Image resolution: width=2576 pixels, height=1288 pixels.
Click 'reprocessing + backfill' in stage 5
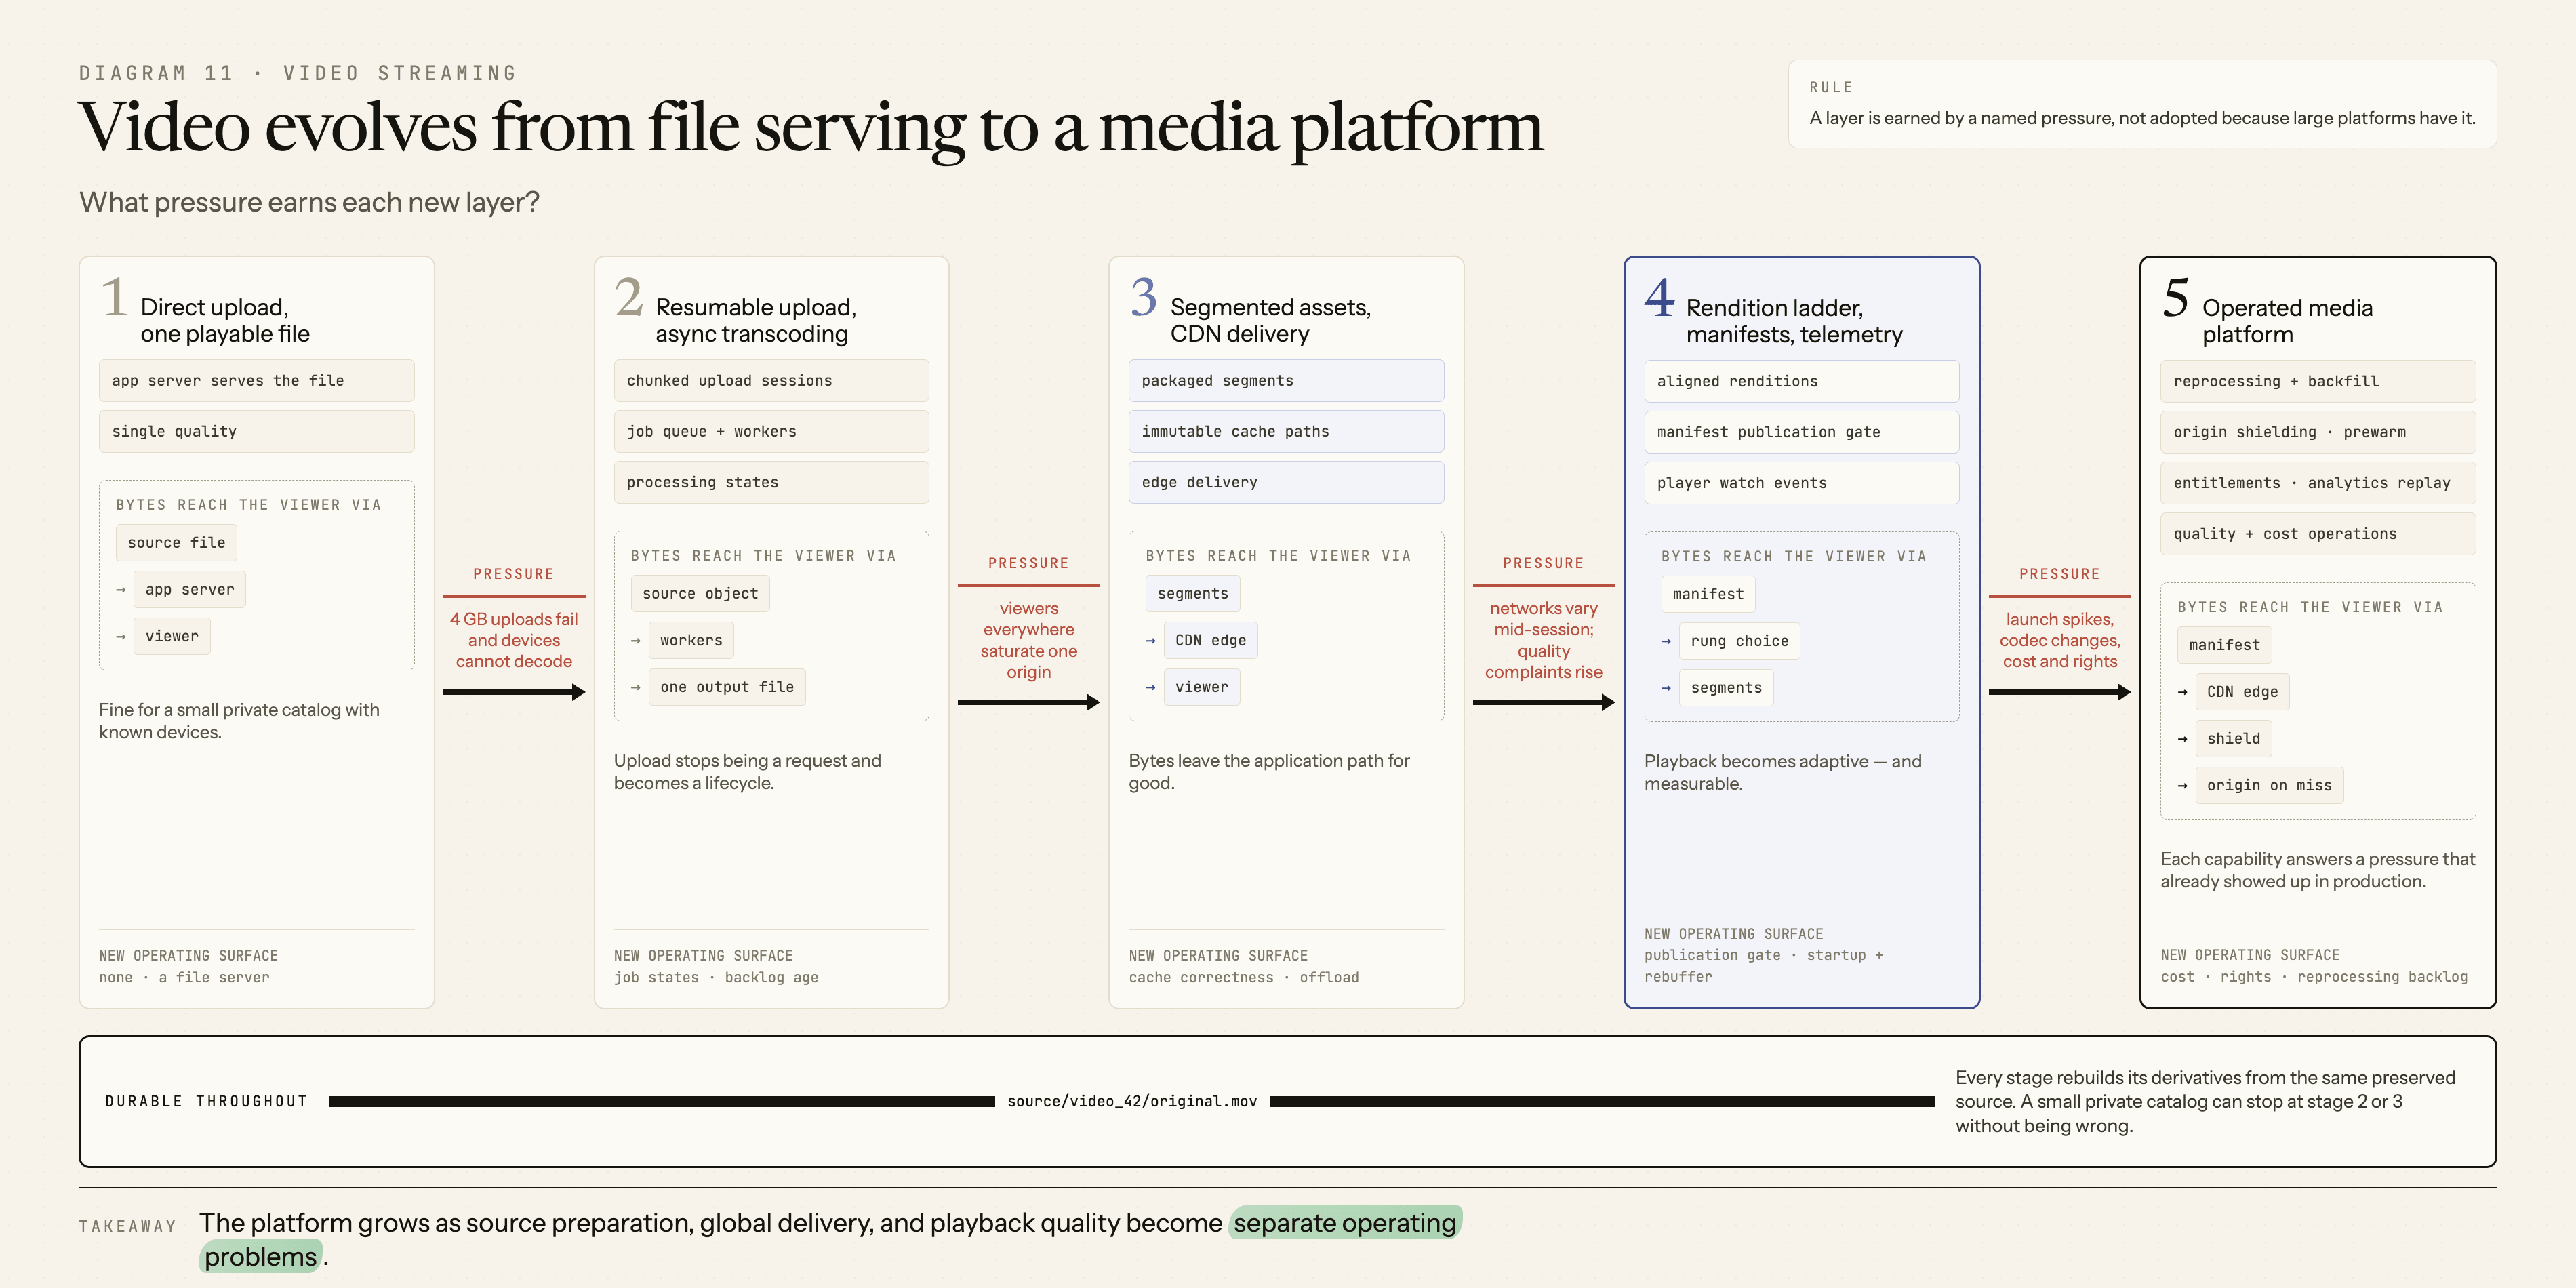click(2318, 381)
